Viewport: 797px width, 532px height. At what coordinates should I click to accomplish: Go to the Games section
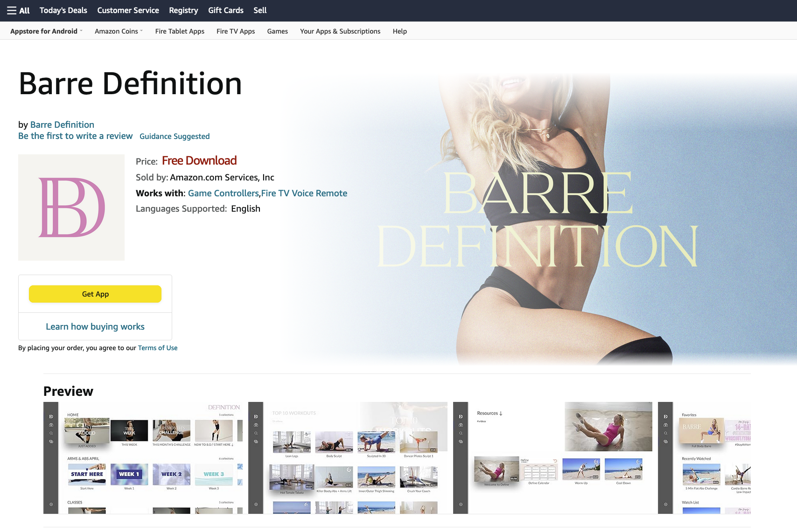pyautogui.click(x=277, y=31)
